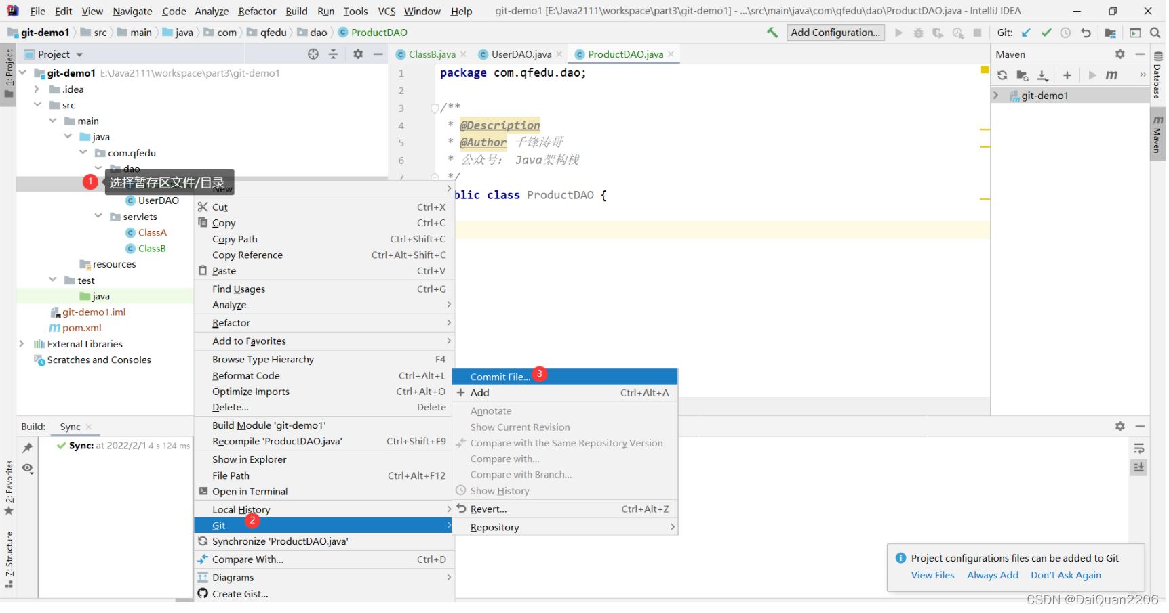Collapse the test folder
Image resolution: width=1169 pixels, height=613 pixels.
tap(52, 280)
